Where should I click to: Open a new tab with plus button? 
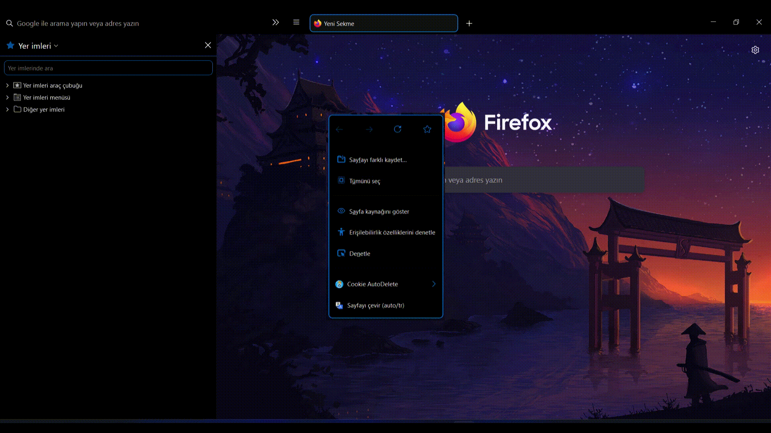[x=469, y=23]
